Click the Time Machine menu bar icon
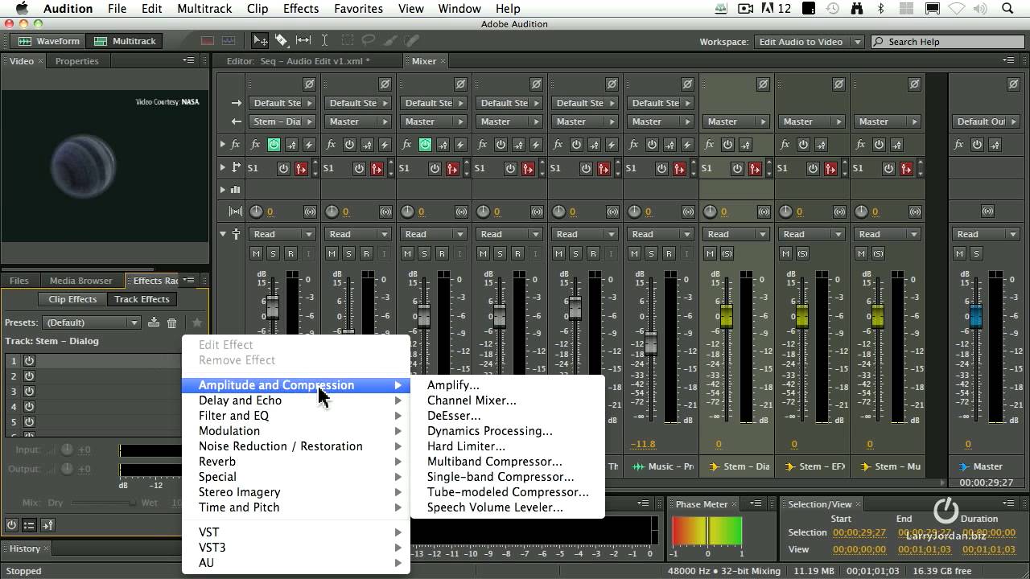Image resolution: width=1030 pixels, height=579 pixels. click(832, 8)
